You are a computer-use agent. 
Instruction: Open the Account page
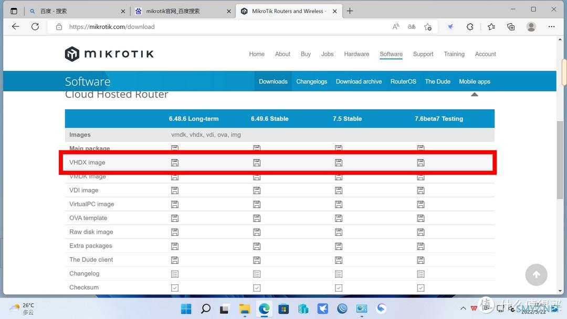[485, 54]
